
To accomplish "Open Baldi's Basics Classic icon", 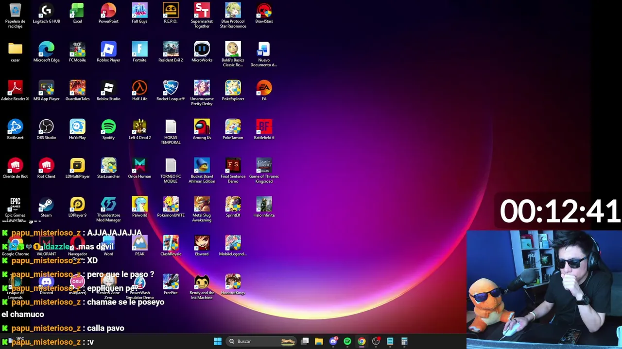I will (233, 54).
